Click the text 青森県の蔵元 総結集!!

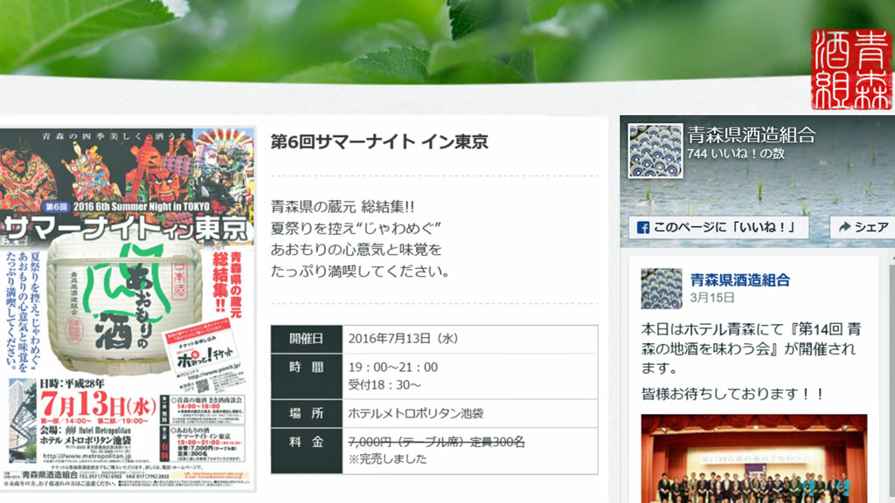coord(343,206)
